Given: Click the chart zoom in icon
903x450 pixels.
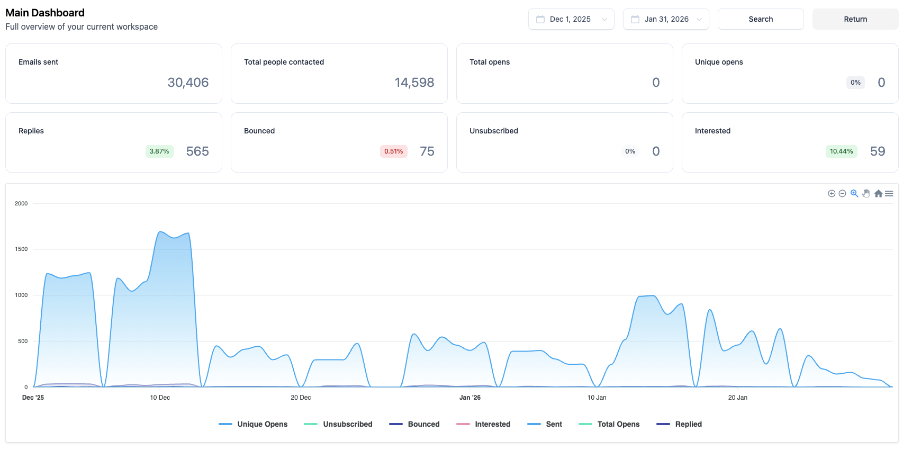Looking at the screenshot, I should pos(832,194).
